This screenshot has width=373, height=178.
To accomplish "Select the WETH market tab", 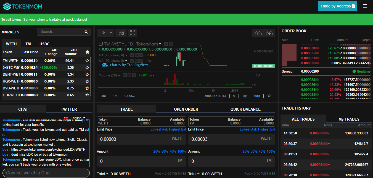I will [x=11, y=44].
